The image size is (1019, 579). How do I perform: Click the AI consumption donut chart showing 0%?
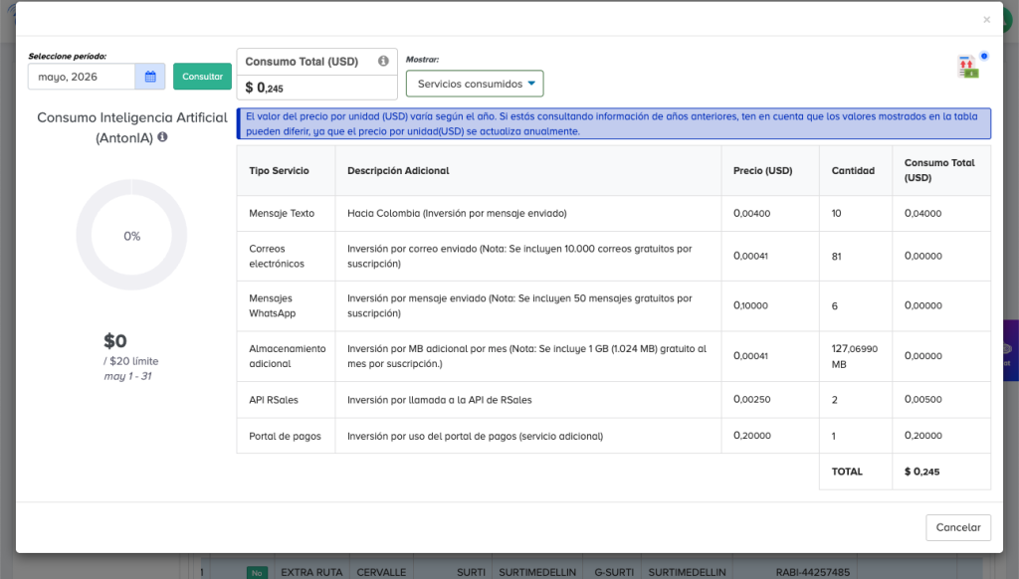coord(132,235)
